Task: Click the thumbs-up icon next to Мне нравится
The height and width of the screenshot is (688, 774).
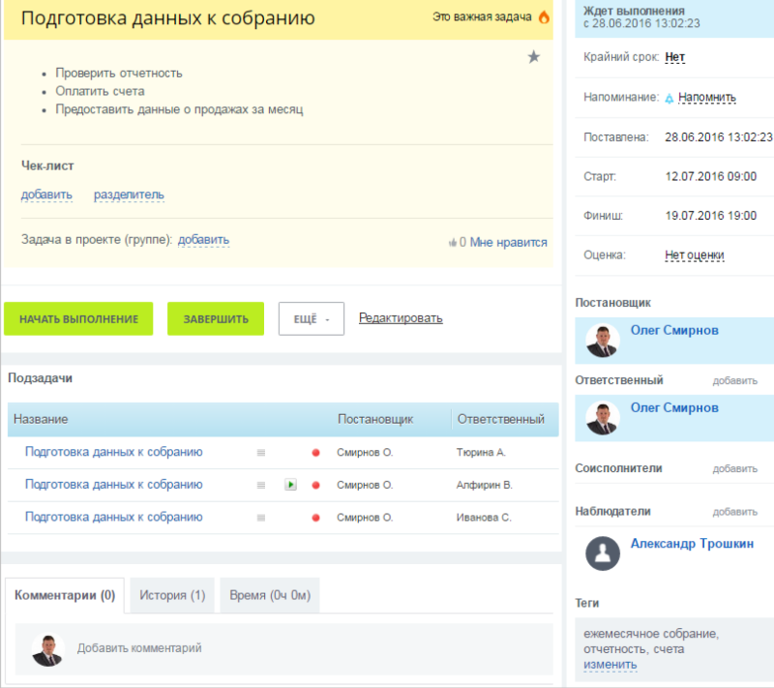Action: (x=452, y=243)
